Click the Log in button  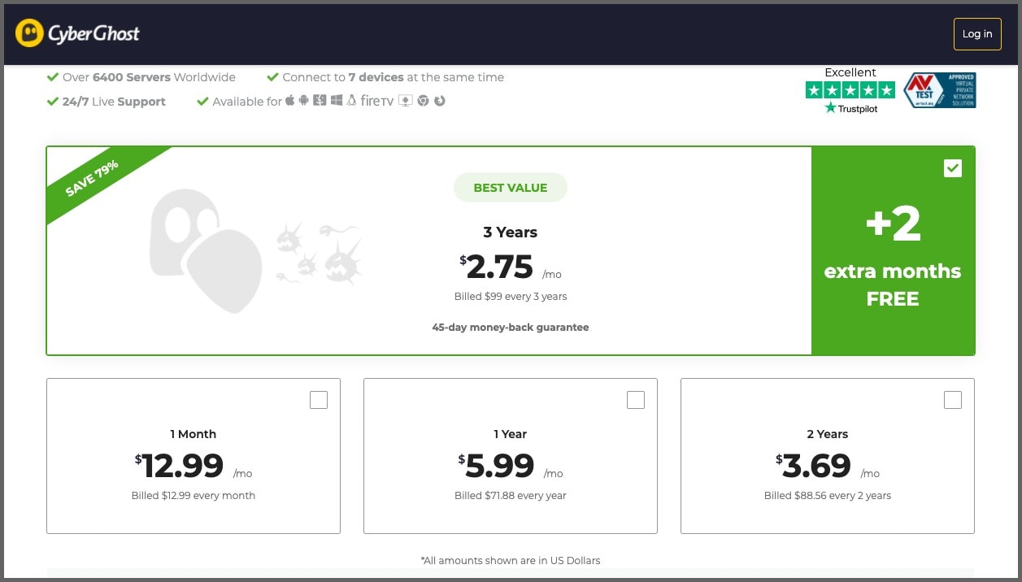point(976,34)
